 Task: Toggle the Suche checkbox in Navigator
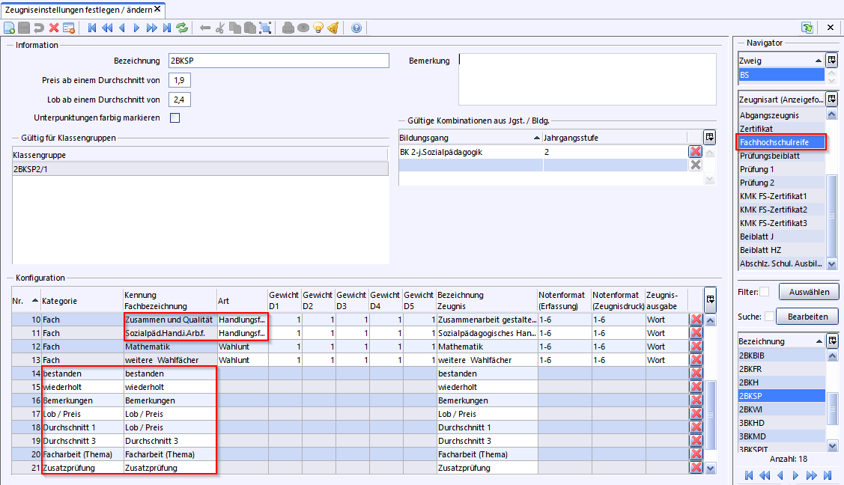click(769, 317)
